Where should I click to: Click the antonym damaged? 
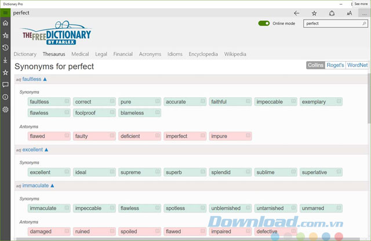click(49, 232)
